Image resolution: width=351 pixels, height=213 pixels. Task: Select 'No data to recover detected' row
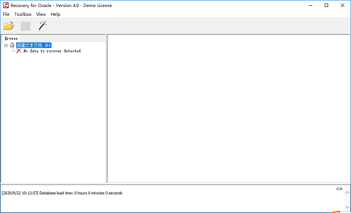(52, 51)
